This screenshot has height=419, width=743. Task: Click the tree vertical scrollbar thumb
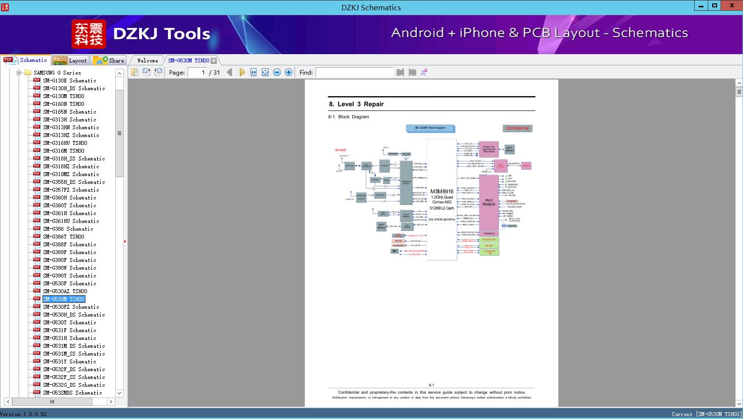click(x=119, y=133)
